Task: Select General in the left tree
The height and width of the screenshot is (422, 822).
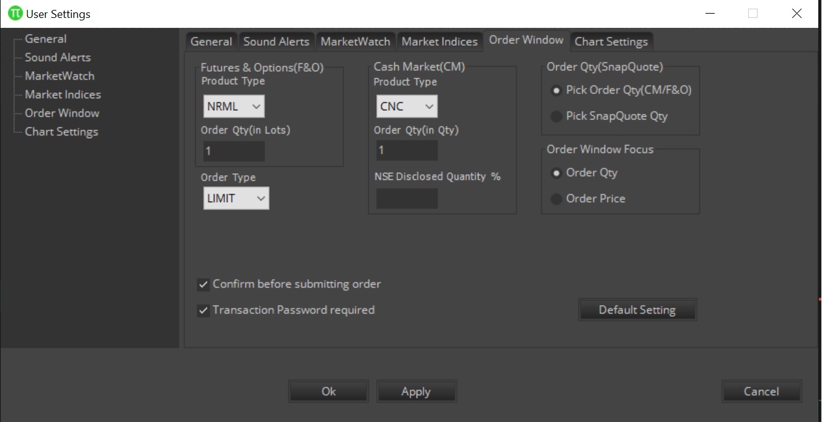Action: tap(45, 39)
